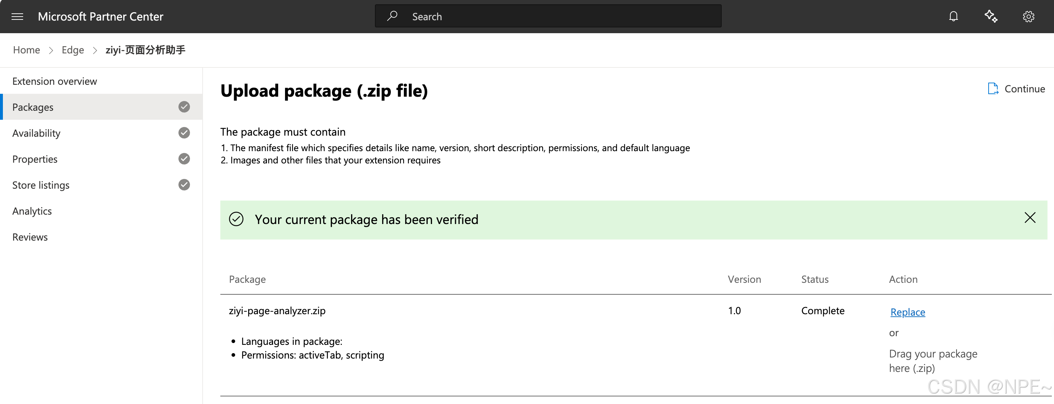
Task: Open the Extension overview section
Action: pos(55,81)
